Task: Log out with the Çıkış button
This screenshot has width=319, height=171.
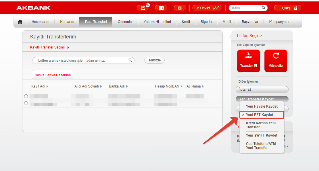Action: coord(288,8)
